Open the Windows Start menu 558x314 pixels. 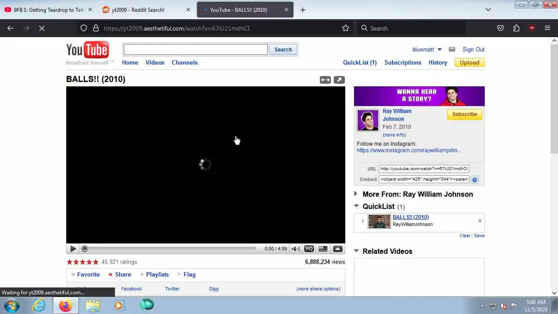pos(12,305)
